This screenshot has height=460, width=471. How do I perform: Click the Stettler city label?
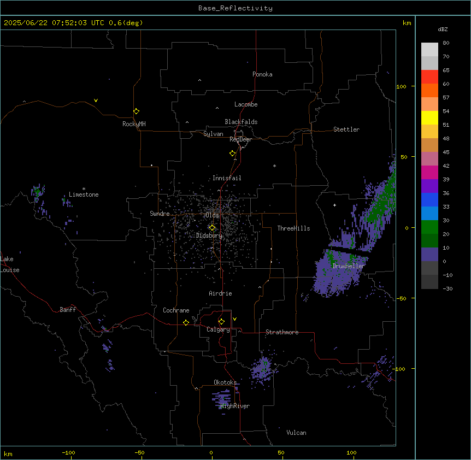(346, 129)
